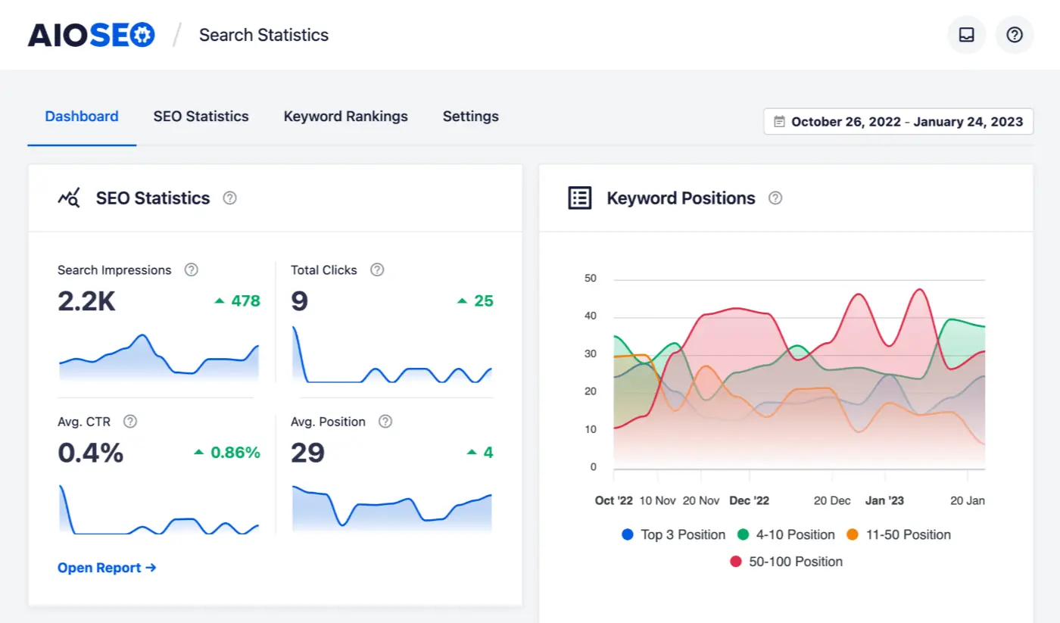
Task: Open the help question mark icon in header
Action: [1014, 35]
